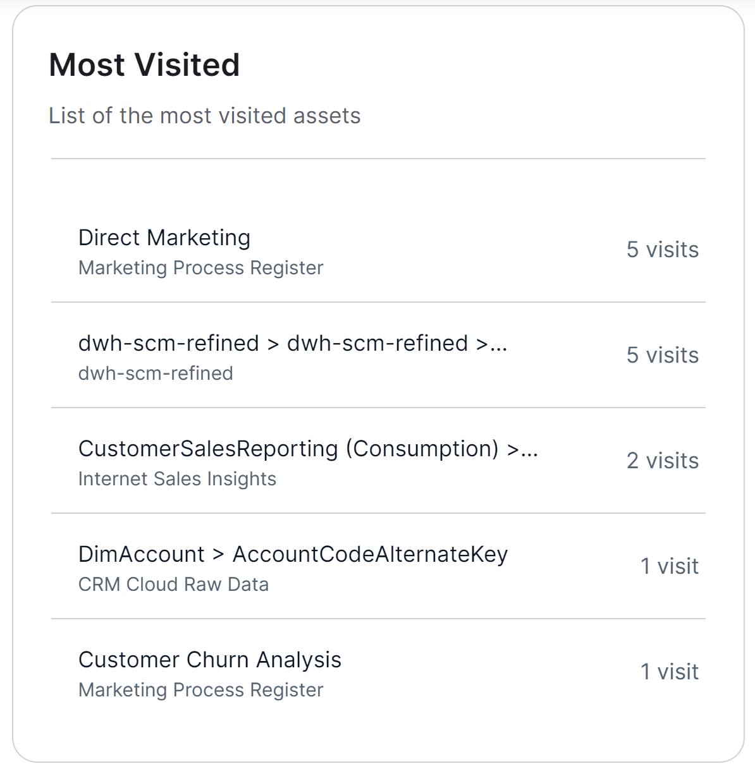The height and width of the screenshot is (764, 755).
Task: Select the Marketing Process Register label under Customer Churn Analysis
Action: click(200, 689)
